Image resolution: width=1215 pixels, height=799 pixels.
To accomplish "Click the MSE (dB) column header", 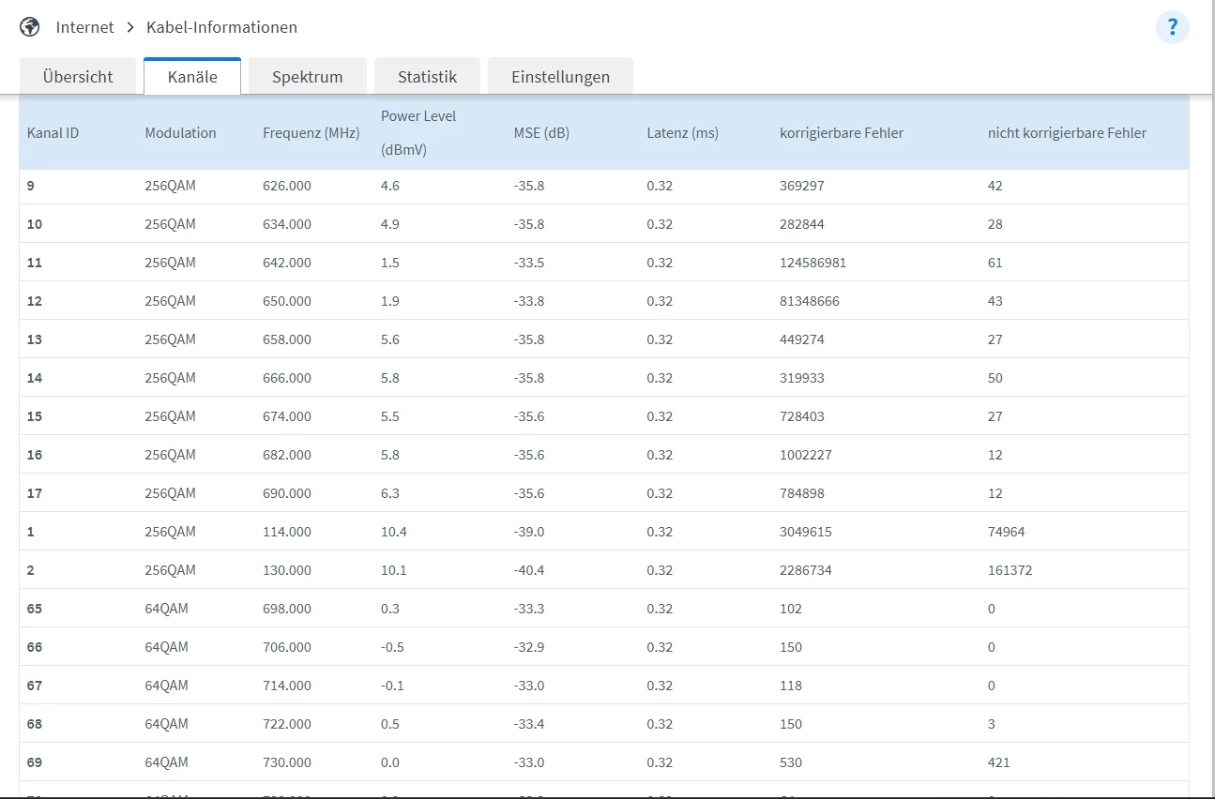I will pos(541,133).
